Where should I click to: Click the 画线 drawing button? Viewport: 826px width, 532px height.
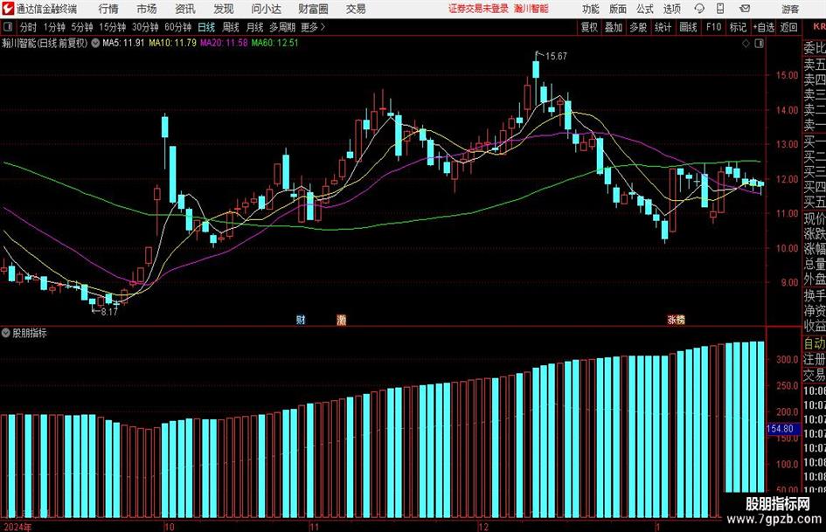click(x=688, y=27)
